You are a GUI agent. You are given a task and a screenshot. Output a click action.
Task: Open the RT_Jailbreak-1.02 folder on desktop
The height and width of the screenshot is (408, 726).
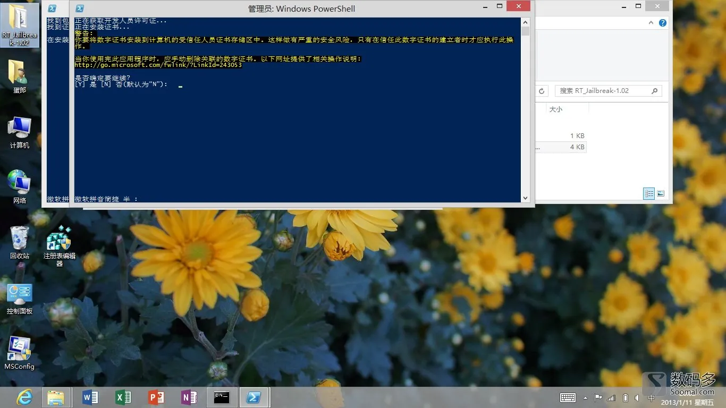coord(20,25)
